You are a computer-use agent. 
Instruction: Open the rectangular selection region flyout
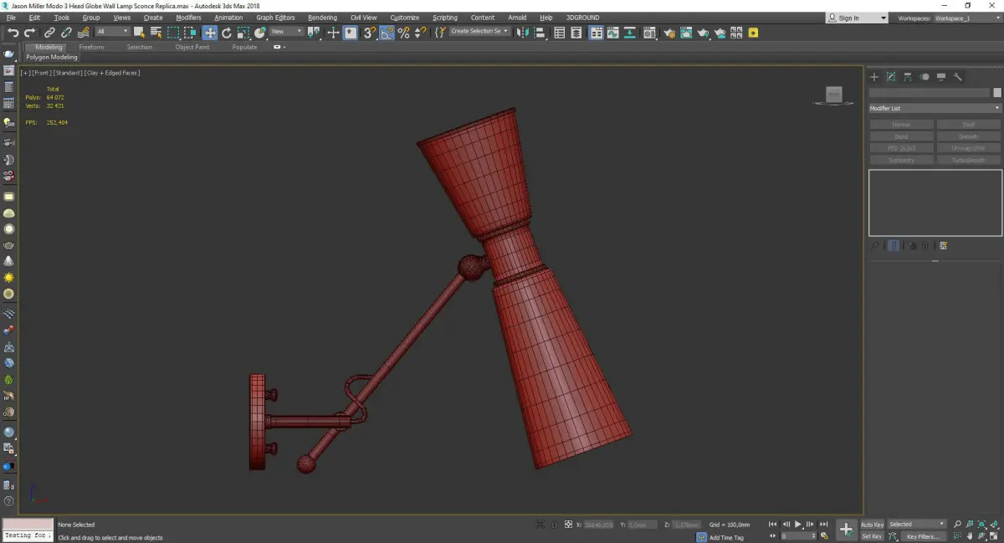(x=173, y=33)
